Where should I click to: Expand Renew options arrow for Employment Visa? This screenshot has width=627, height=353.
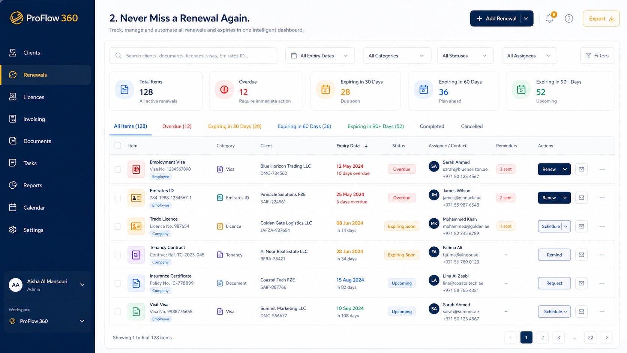565,169
